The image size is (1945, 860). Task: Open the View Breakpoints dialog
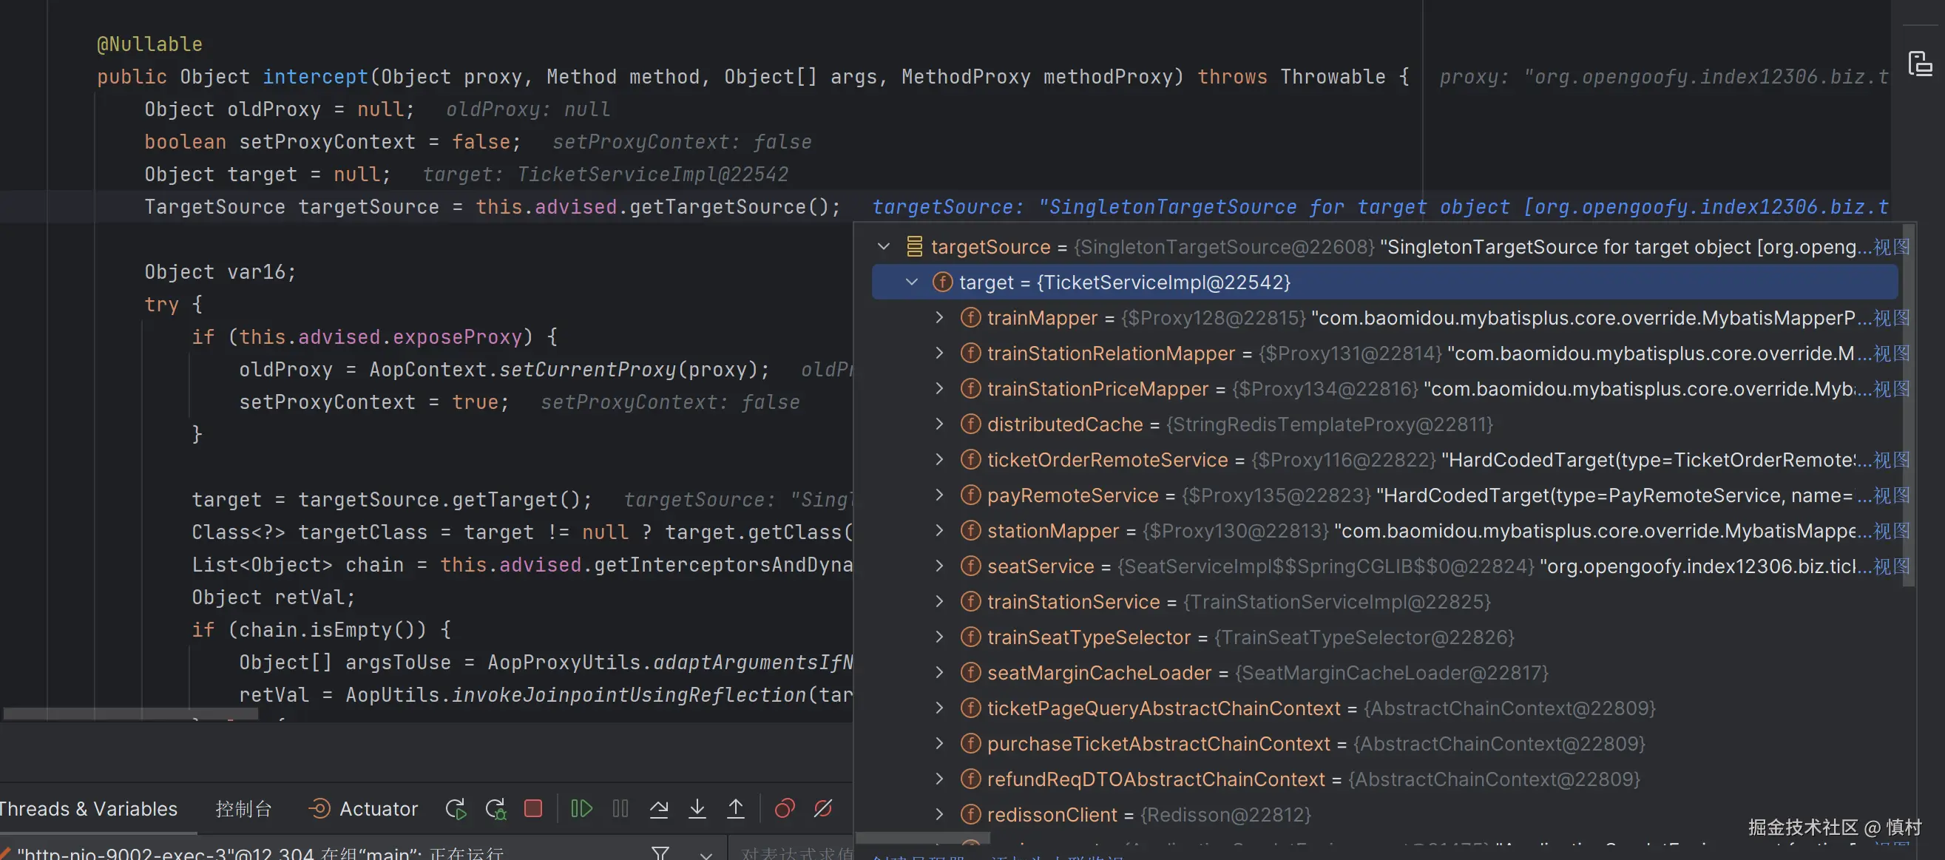click(785, 809)
